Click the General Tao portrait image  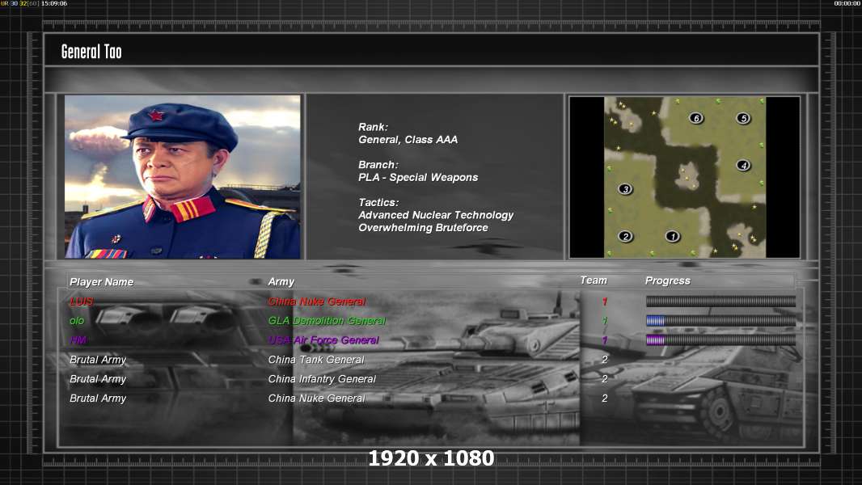click(x=183, y=176)
